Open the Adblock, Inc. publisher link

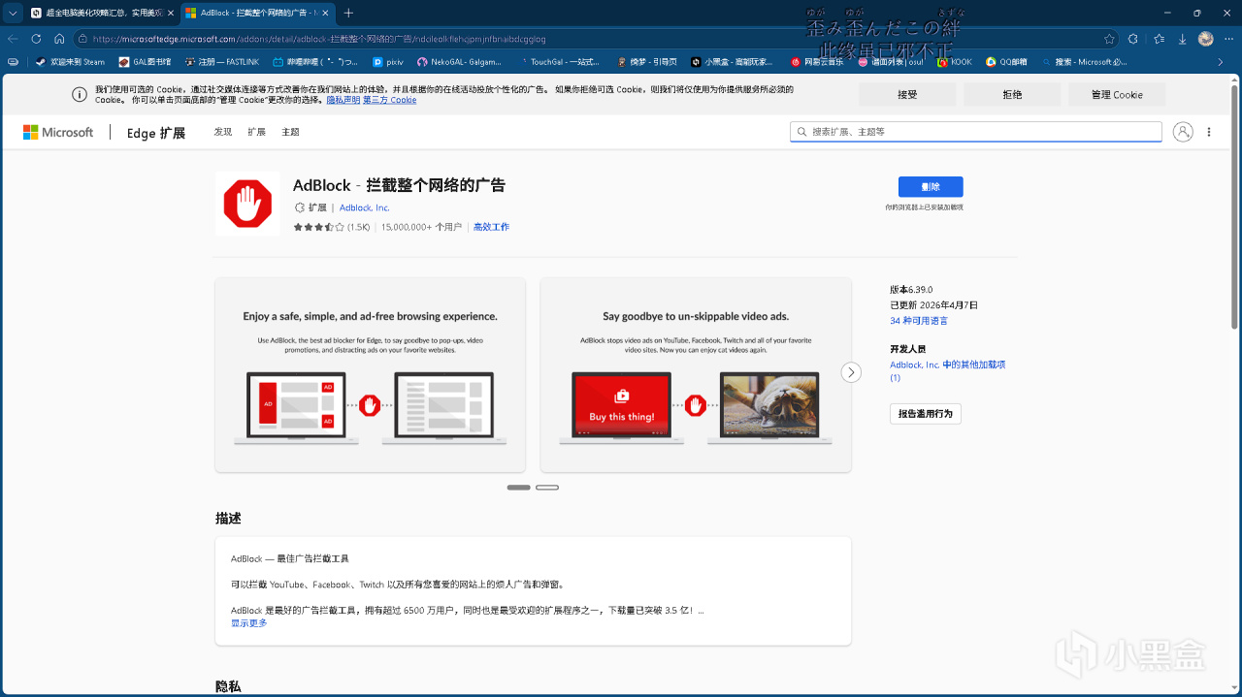[x=364, y=207]
